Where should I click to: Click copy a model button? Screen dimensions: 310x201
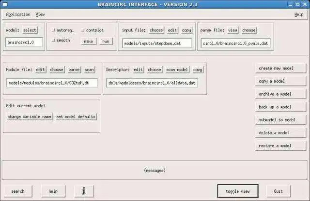coord(280,81)
